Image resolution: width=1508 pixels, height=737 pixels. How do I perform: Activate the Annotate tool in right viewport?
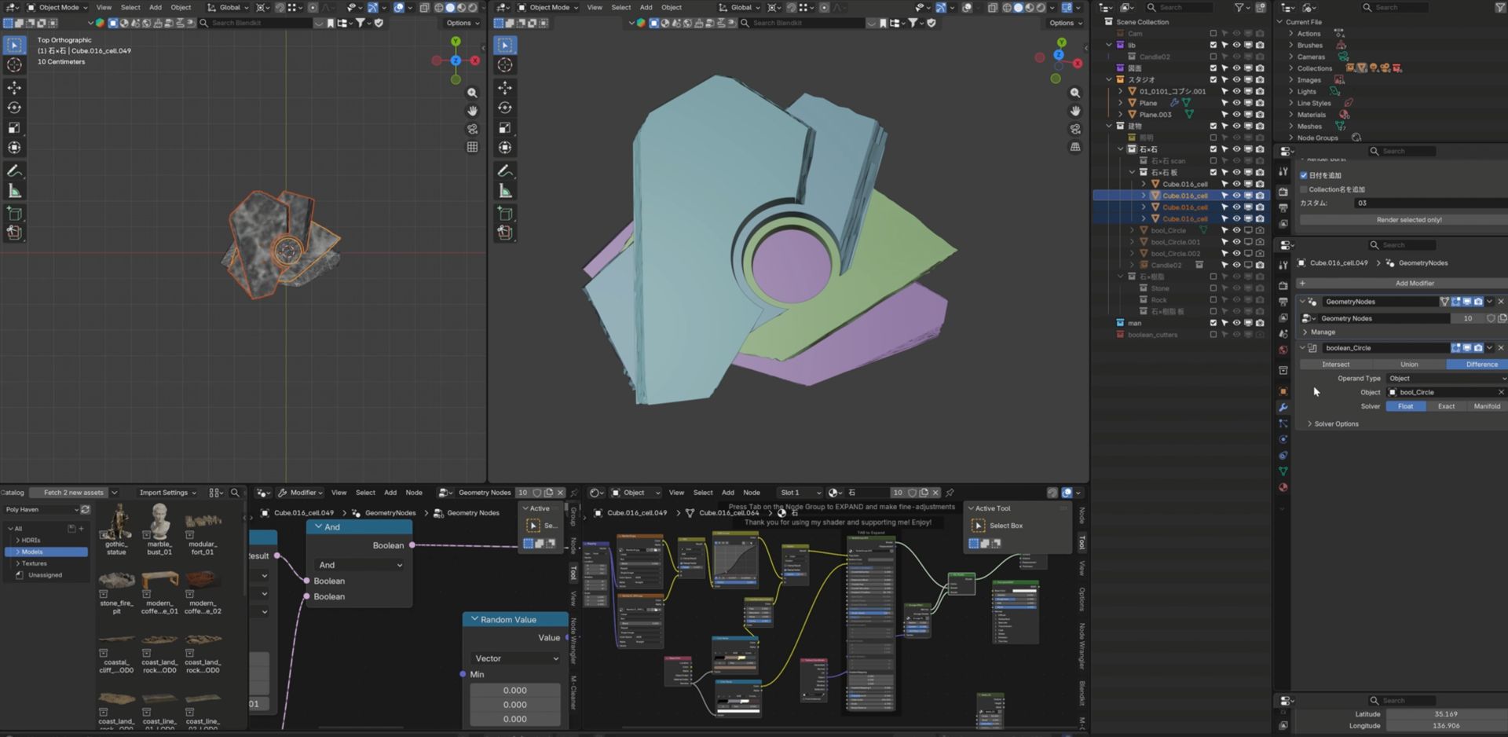505,170
